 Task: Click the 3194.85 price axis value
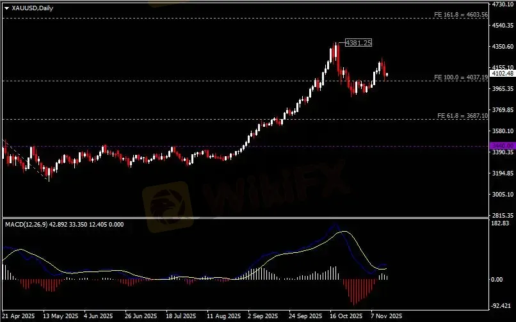coord(503,173)
